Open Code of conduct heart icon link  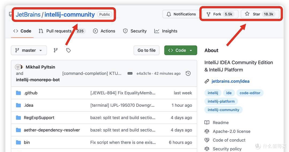pyautogui.click(x=207, y=140)
